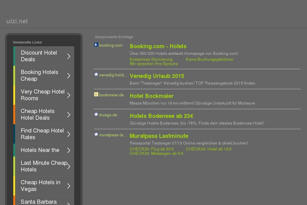
Task: Click the Wir sprechen Ihre Sprache sitelink
Action: [153, 64]
